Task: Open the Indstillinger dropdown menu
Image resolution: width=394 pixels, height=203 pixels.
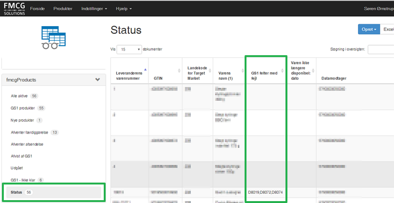Action: 94,9
